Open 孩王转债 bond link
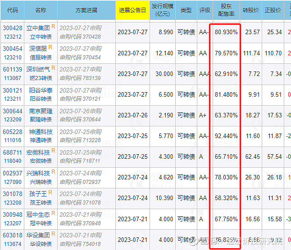This screenshot has height=250, width=291. (x=41, y=203)
